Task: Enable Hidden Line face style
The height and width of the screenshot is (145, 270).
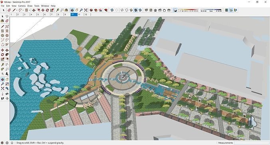Action: point(127,10)
